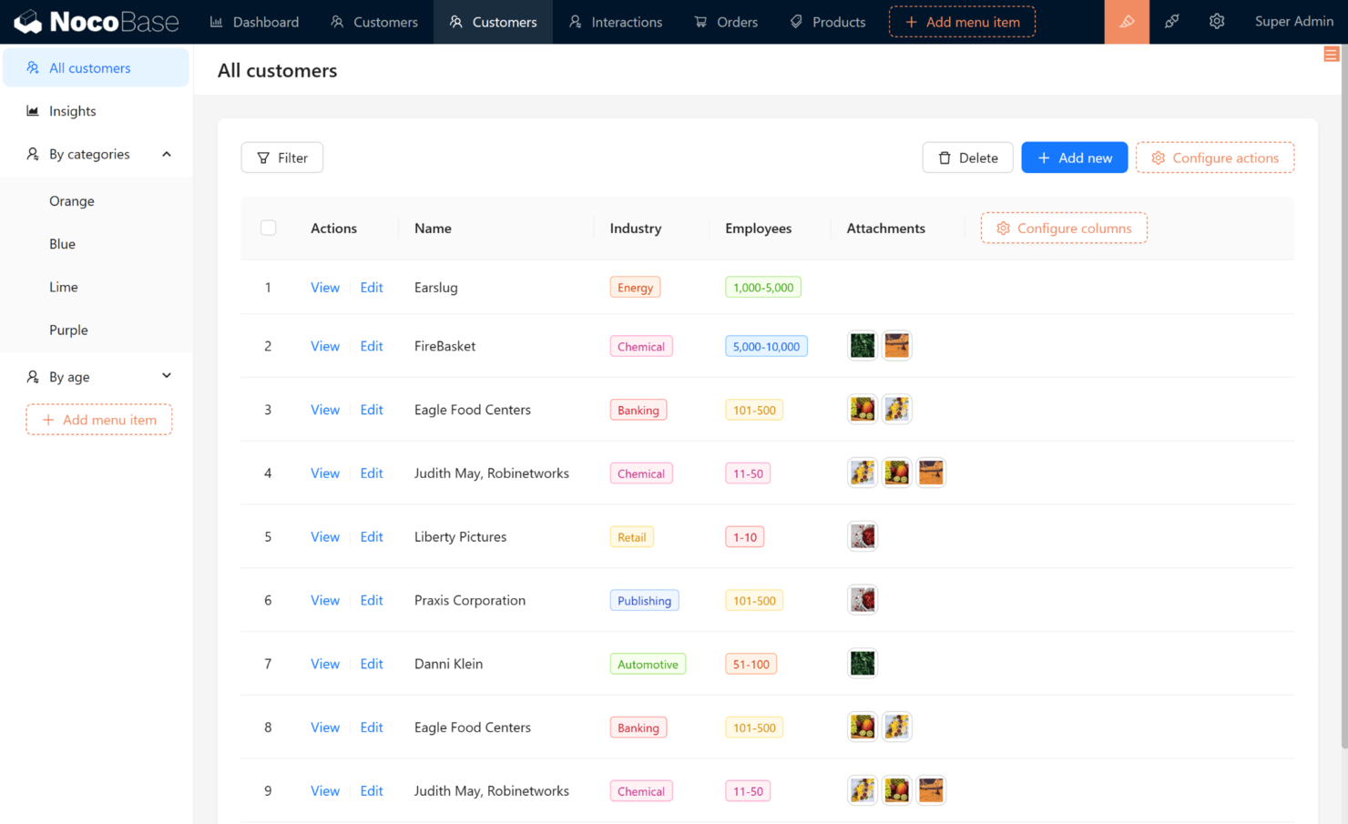Open settings gear icon in top bar
Viewport: 1348px width, 824px height.
tap(1217, 22)
